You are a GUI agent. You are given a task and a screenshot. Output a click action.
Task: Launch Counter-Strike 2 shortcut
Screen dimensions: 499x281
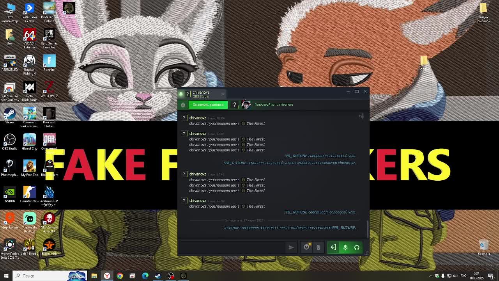(30, 196)
